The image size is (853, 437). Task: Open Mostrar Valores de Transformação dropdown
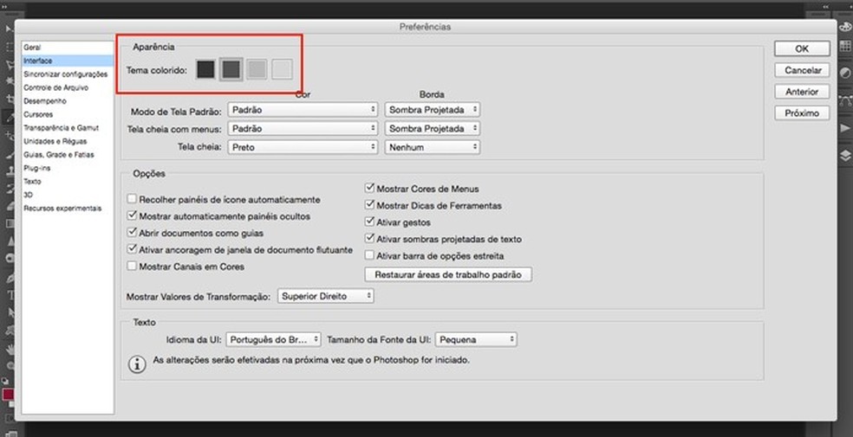326,297
